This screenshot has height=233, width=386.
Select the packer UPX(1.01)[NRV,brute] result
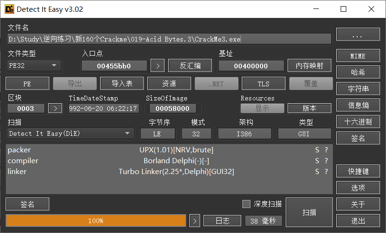[169, 150]
